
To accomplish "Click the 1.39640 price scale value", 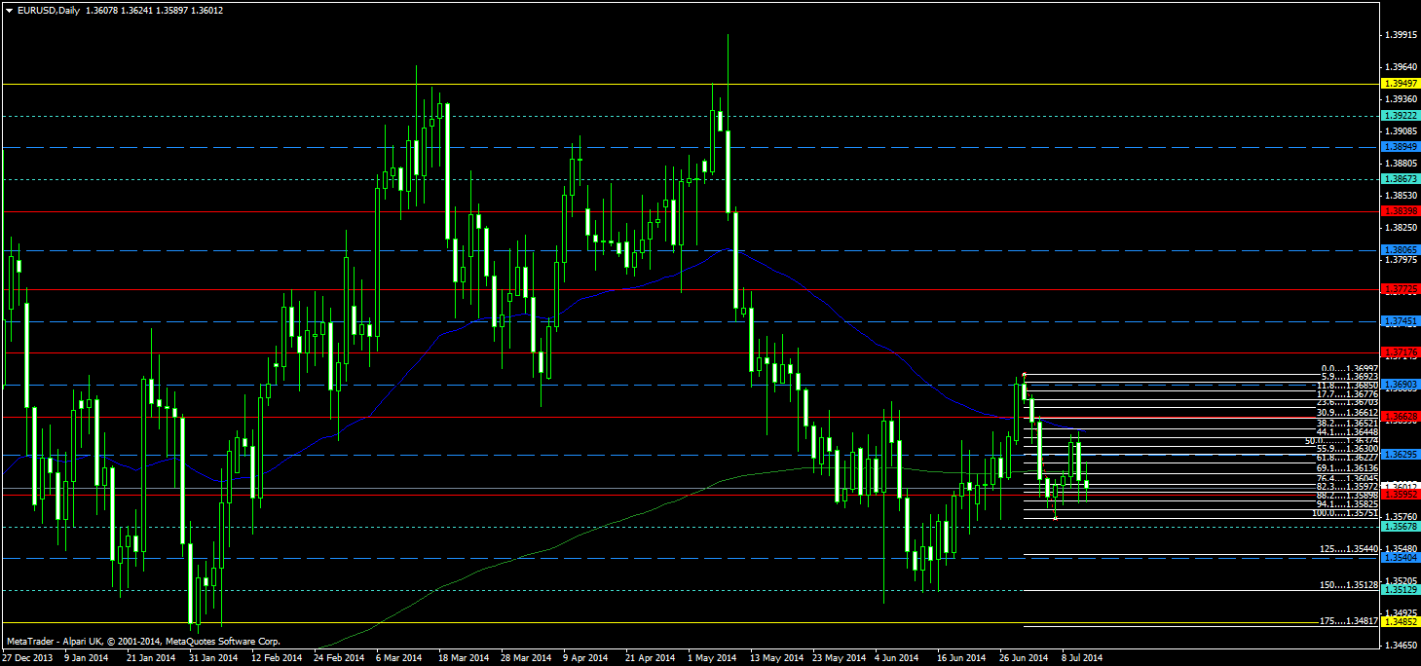I will pos(1402,67).
